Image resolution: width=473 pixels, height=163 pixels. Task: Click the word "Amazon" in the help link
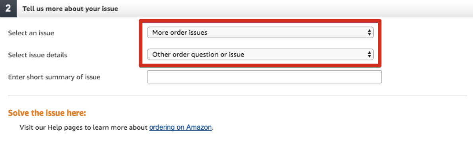tap(199, 128)
